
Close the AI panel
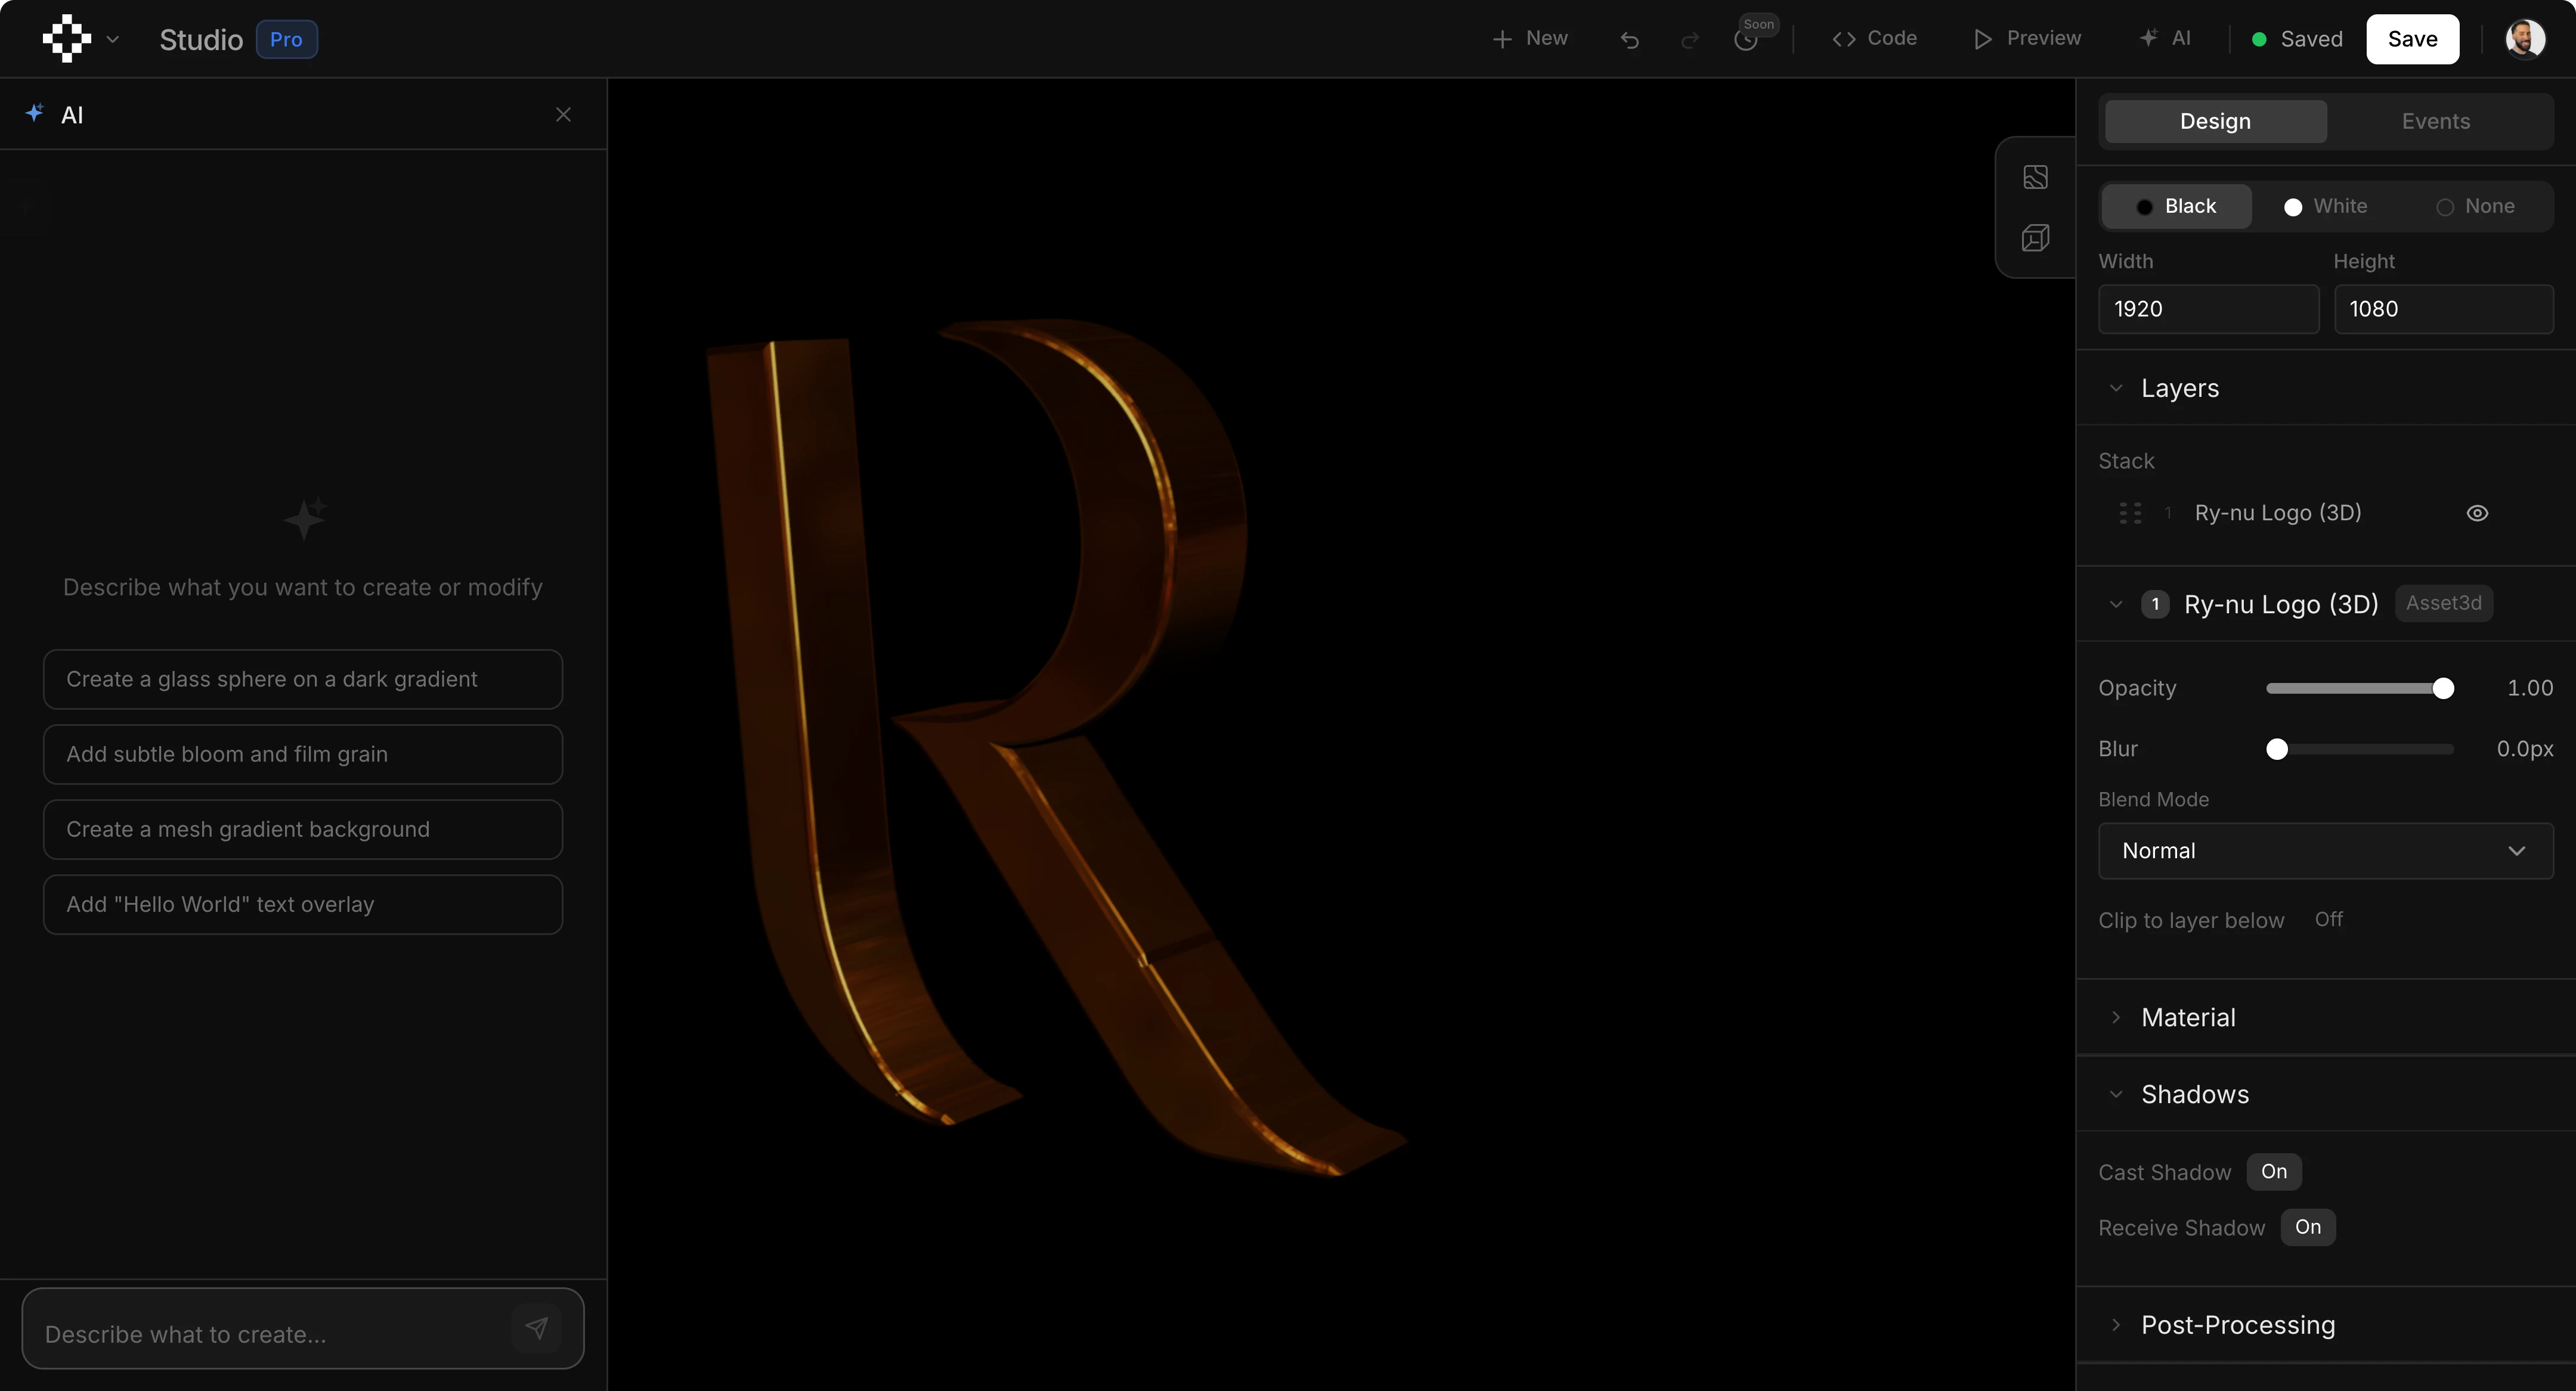click(x=563, y=115)
